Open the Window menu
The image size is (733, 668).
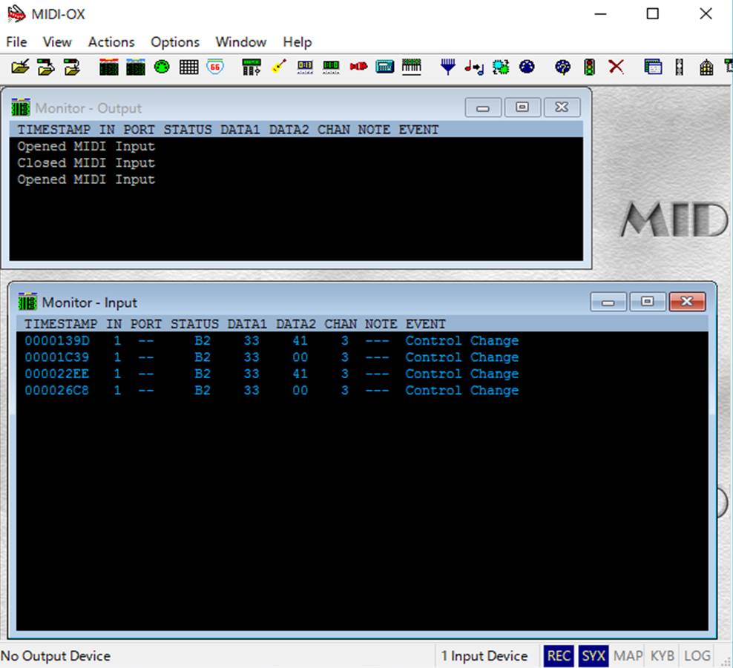tap(241, 42)
